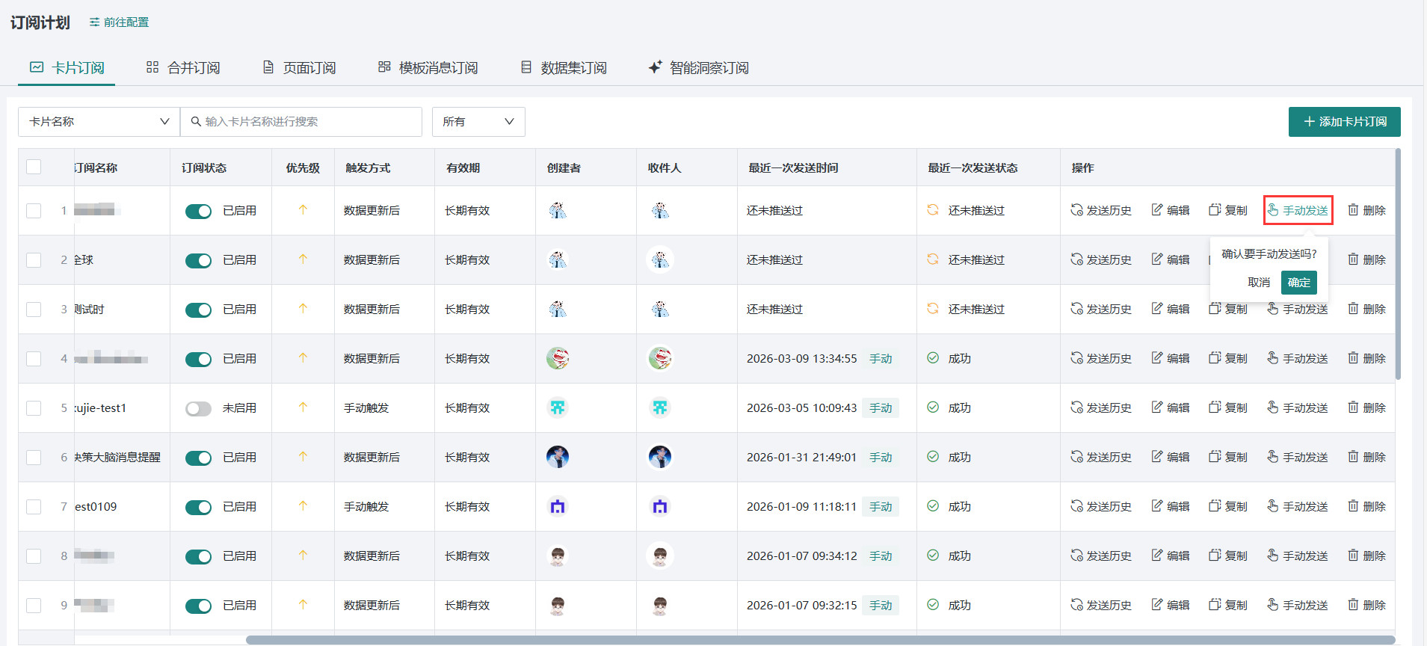Delete the est0109 subscription
The width and height of the screenshot is (1427, 646).
(1367, 506)
